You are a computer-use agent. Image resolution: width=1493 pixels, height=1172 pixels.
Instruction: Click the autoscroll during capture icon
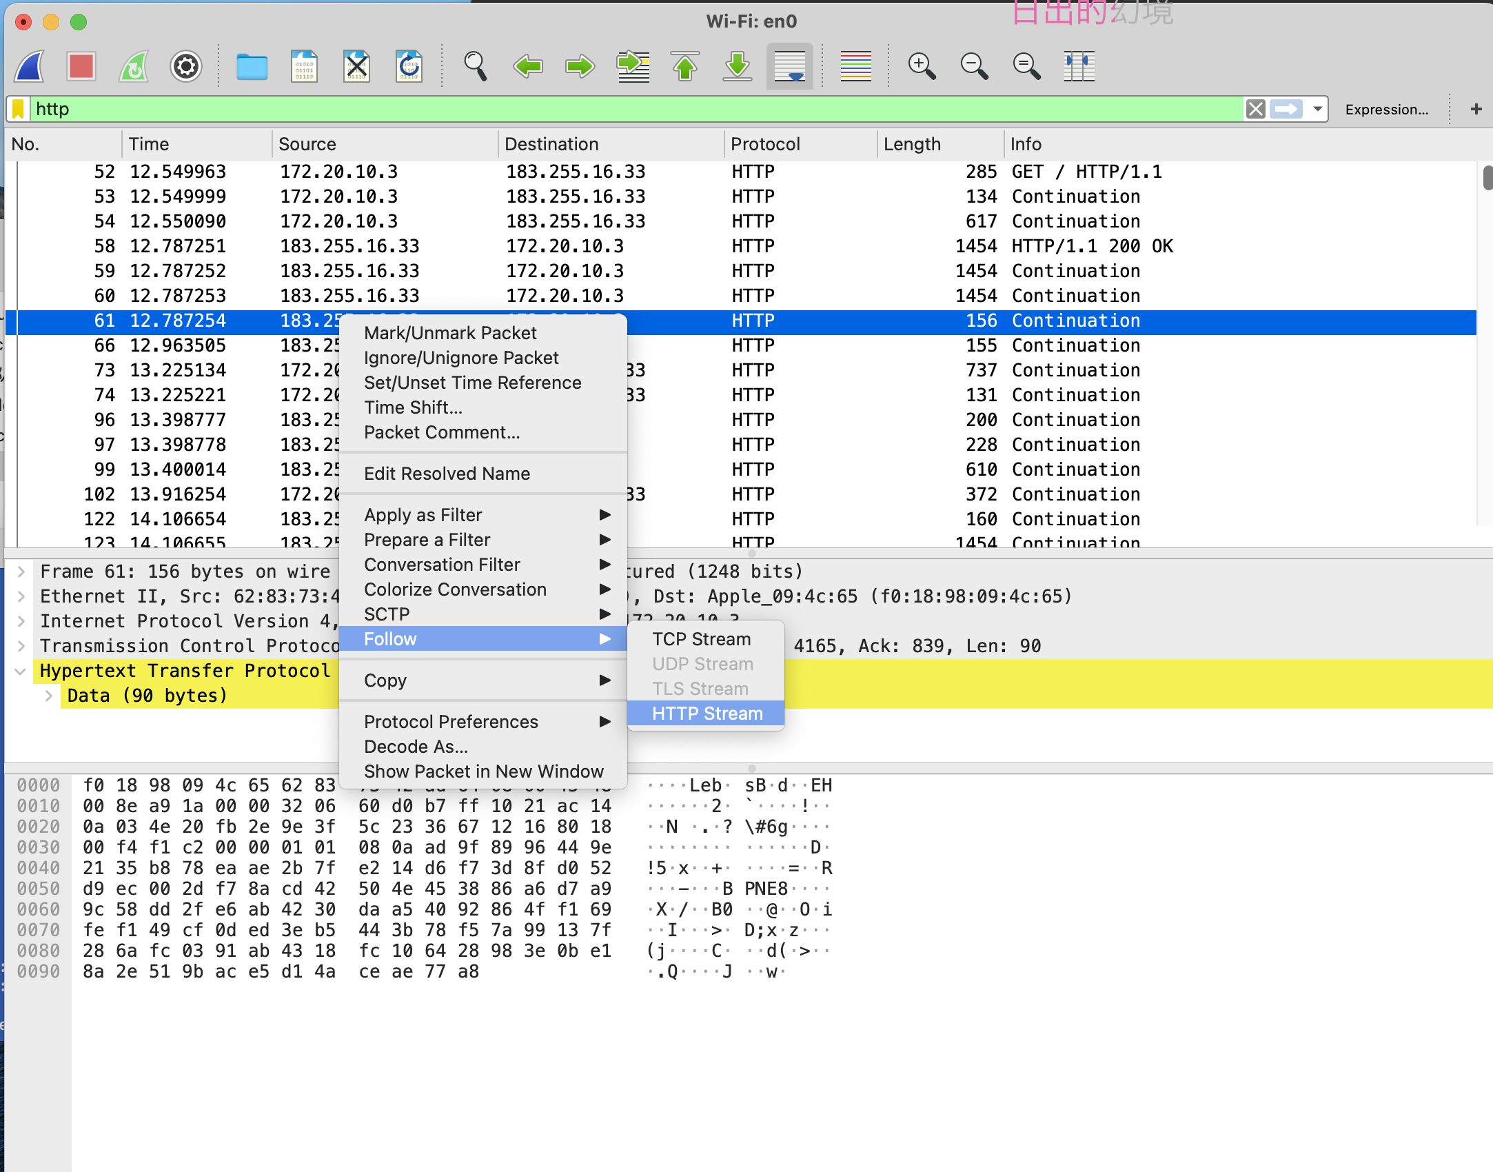(790, 65)
